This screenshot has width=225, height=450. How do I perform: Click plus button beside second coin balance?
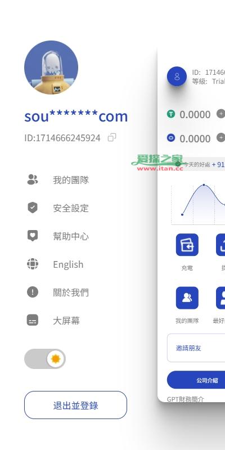click(220, 137)
